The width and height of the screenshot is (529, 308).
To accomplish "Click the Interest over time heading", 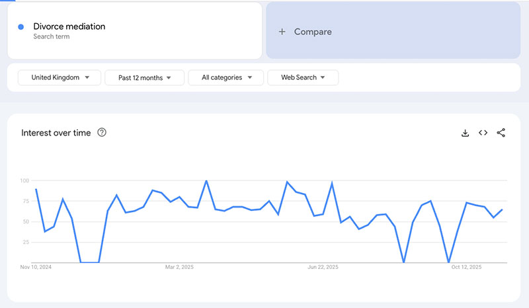I will (56, 133).
